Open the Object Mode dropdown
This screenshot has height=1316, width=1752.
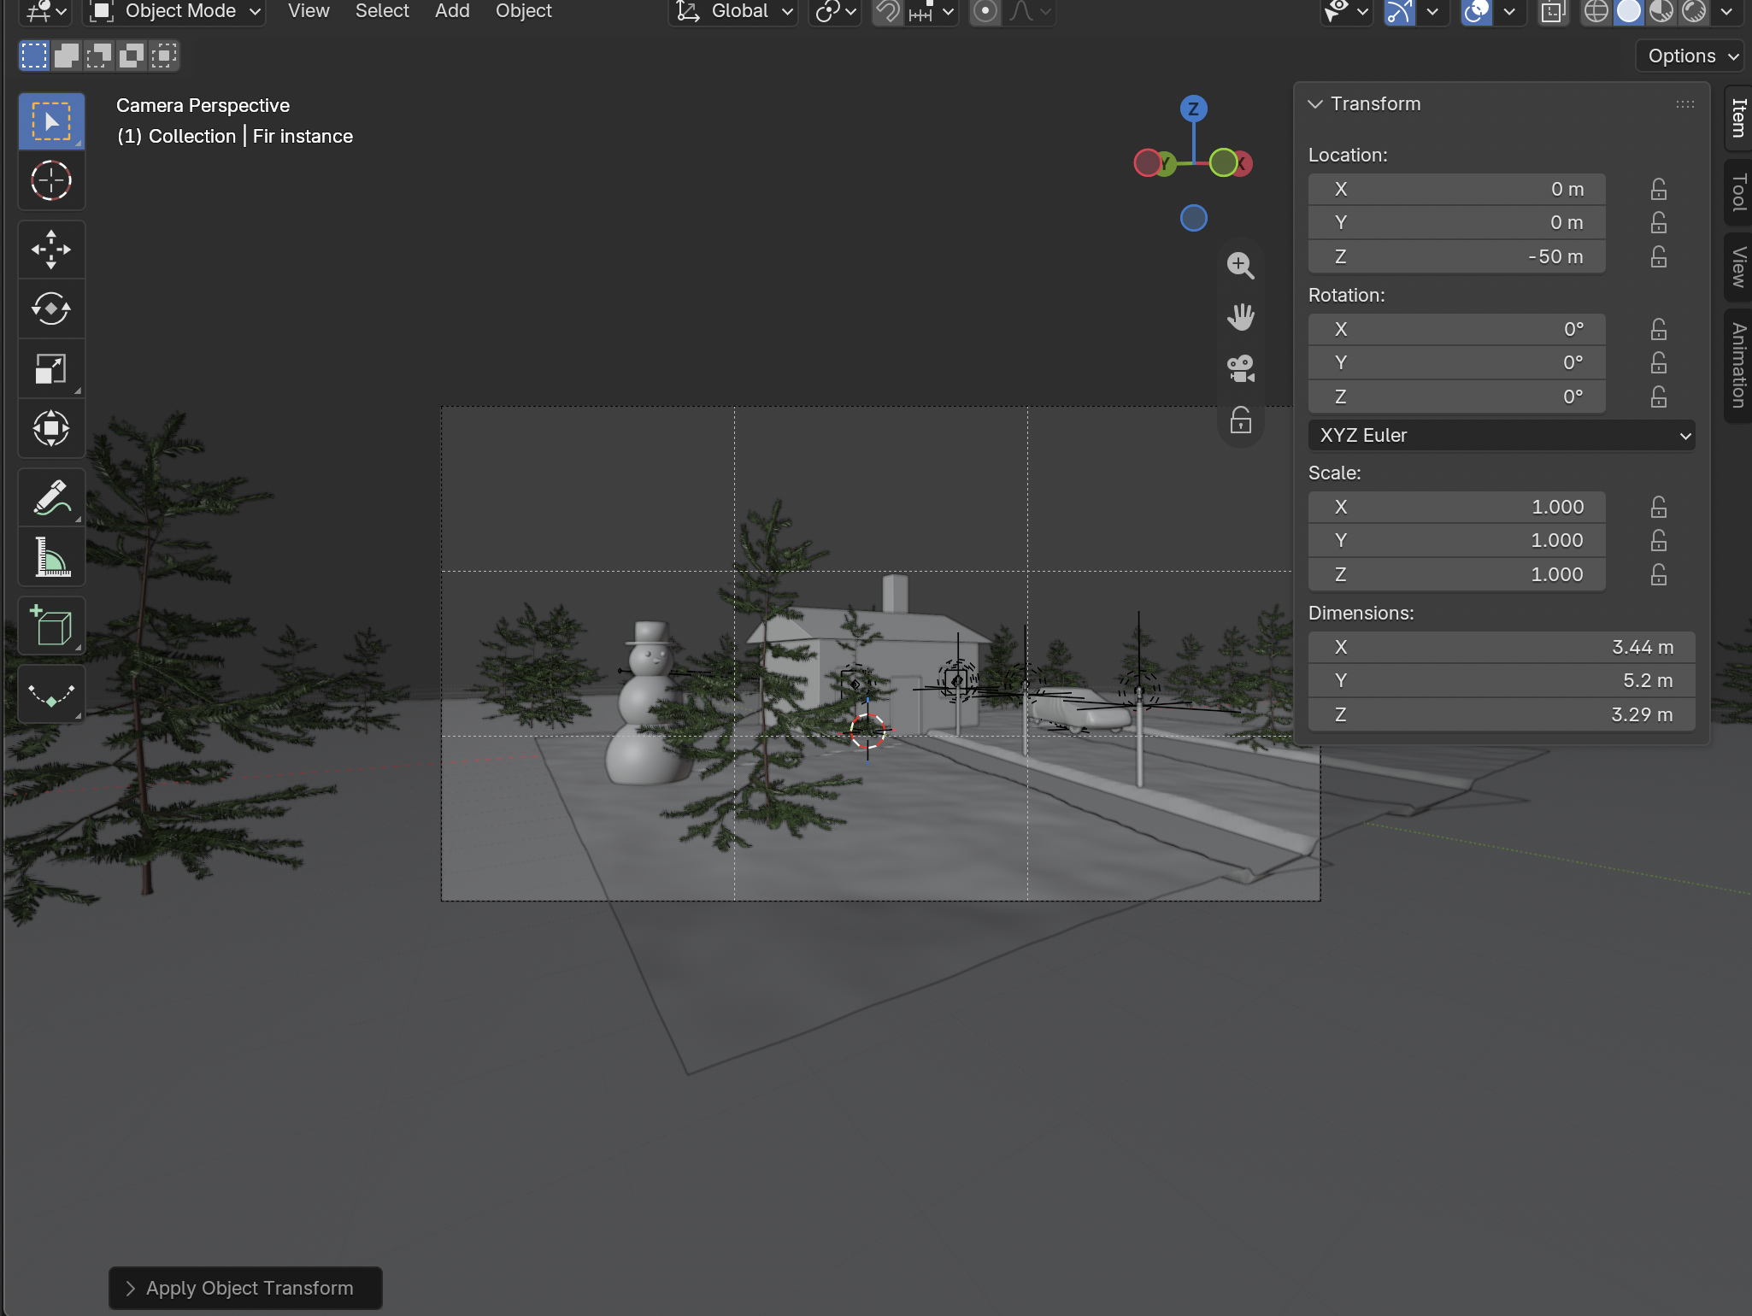click(x=174, y=11)
